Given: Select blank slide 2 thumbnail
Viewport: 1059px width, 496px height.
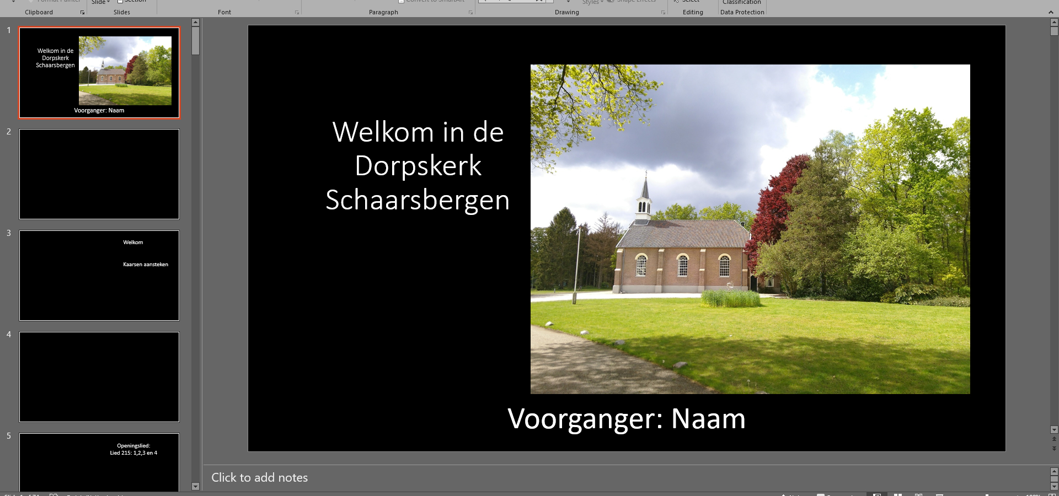Looking at the screenshot, I should click(x=99, y=174).
